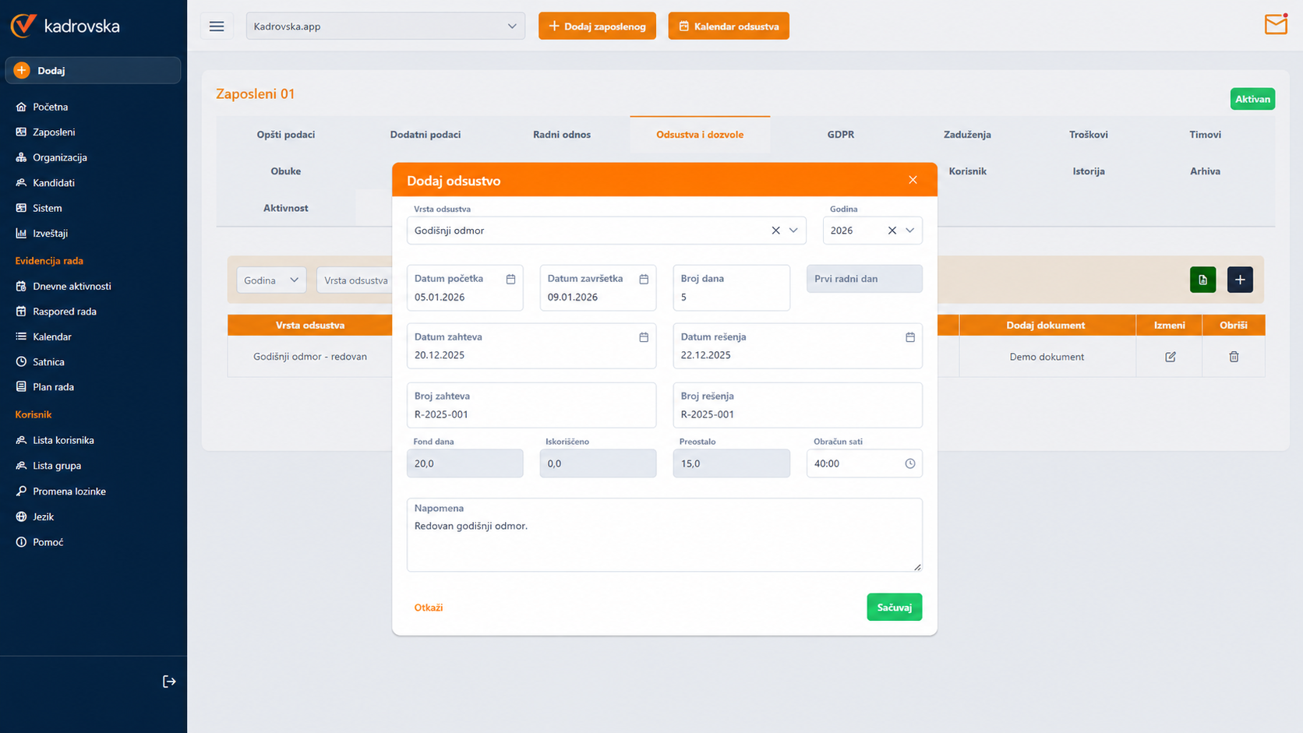Click the Napomena text area

tap(665, 535)
